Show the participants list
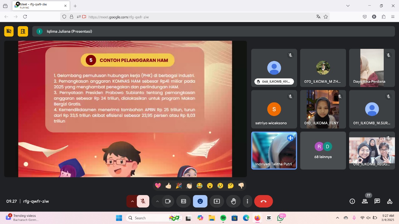The height and width of the screenshot is (224, 399). [365, 201]
